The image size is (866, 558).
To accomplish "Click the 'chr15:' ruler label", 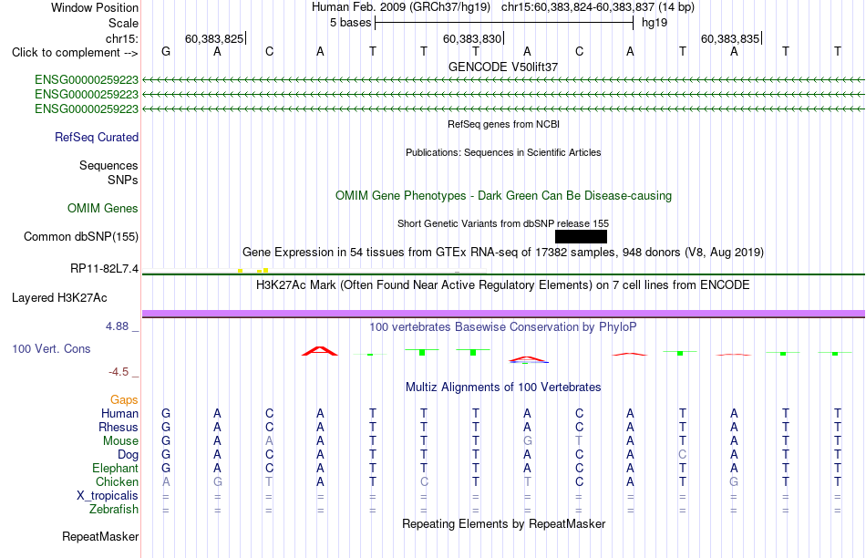I will tap(122, 38).
